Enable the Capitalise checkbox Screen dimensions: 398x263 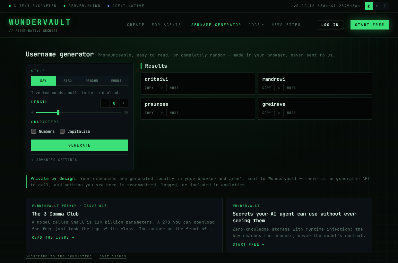coord(62,131)
